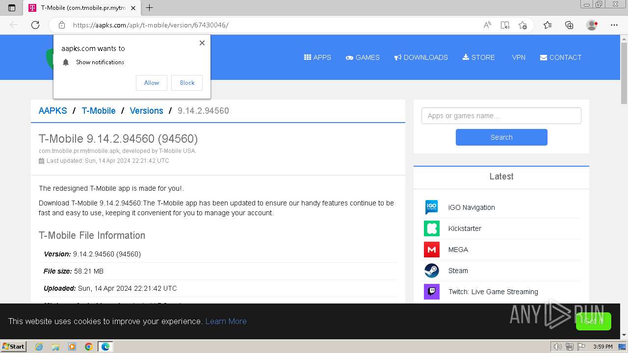This screenshot has width=628, height=353.
Task: Open the Favorites list icon
Action: click(x=548, y=25)
